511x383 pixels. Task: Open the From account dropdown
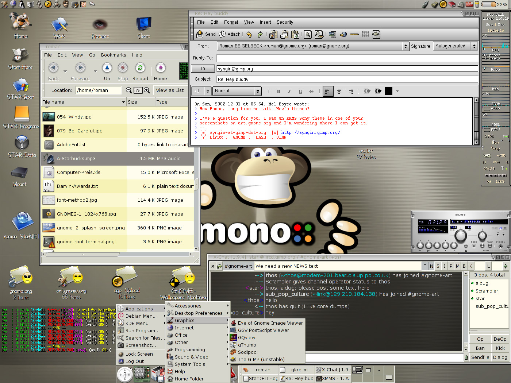click(x=405, y=46)
